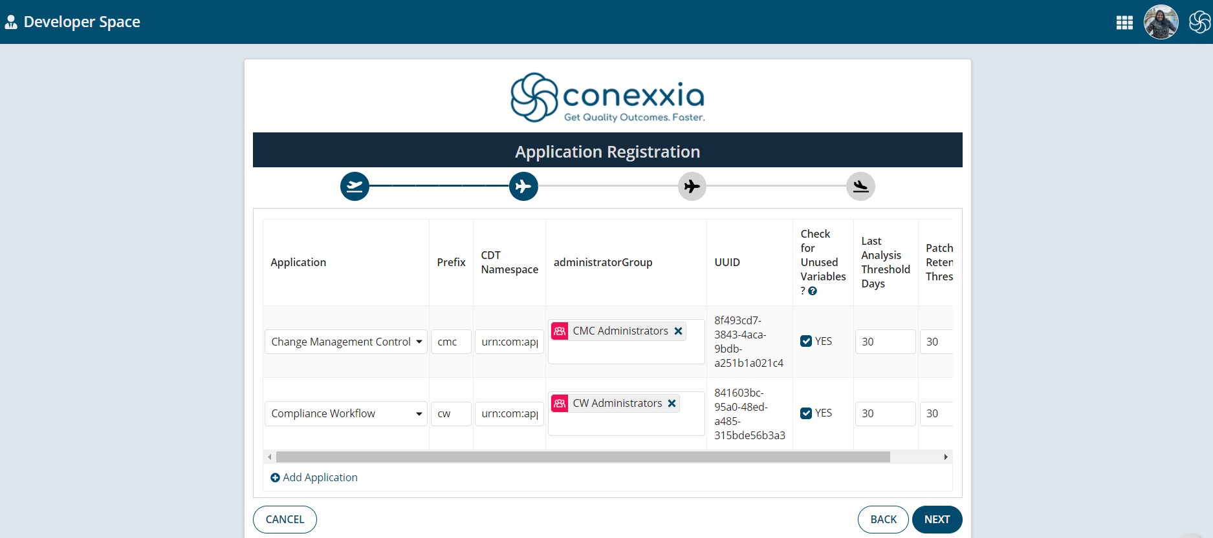Open the user profile avatar
Viewport: 1213px width, 538px height.
click(1161, 22)
